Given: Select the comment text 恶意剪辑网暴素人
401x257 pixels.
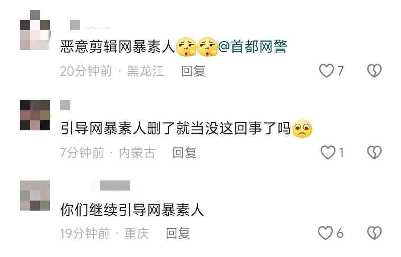Looking at the screenshot, I should tap(118, 47).
